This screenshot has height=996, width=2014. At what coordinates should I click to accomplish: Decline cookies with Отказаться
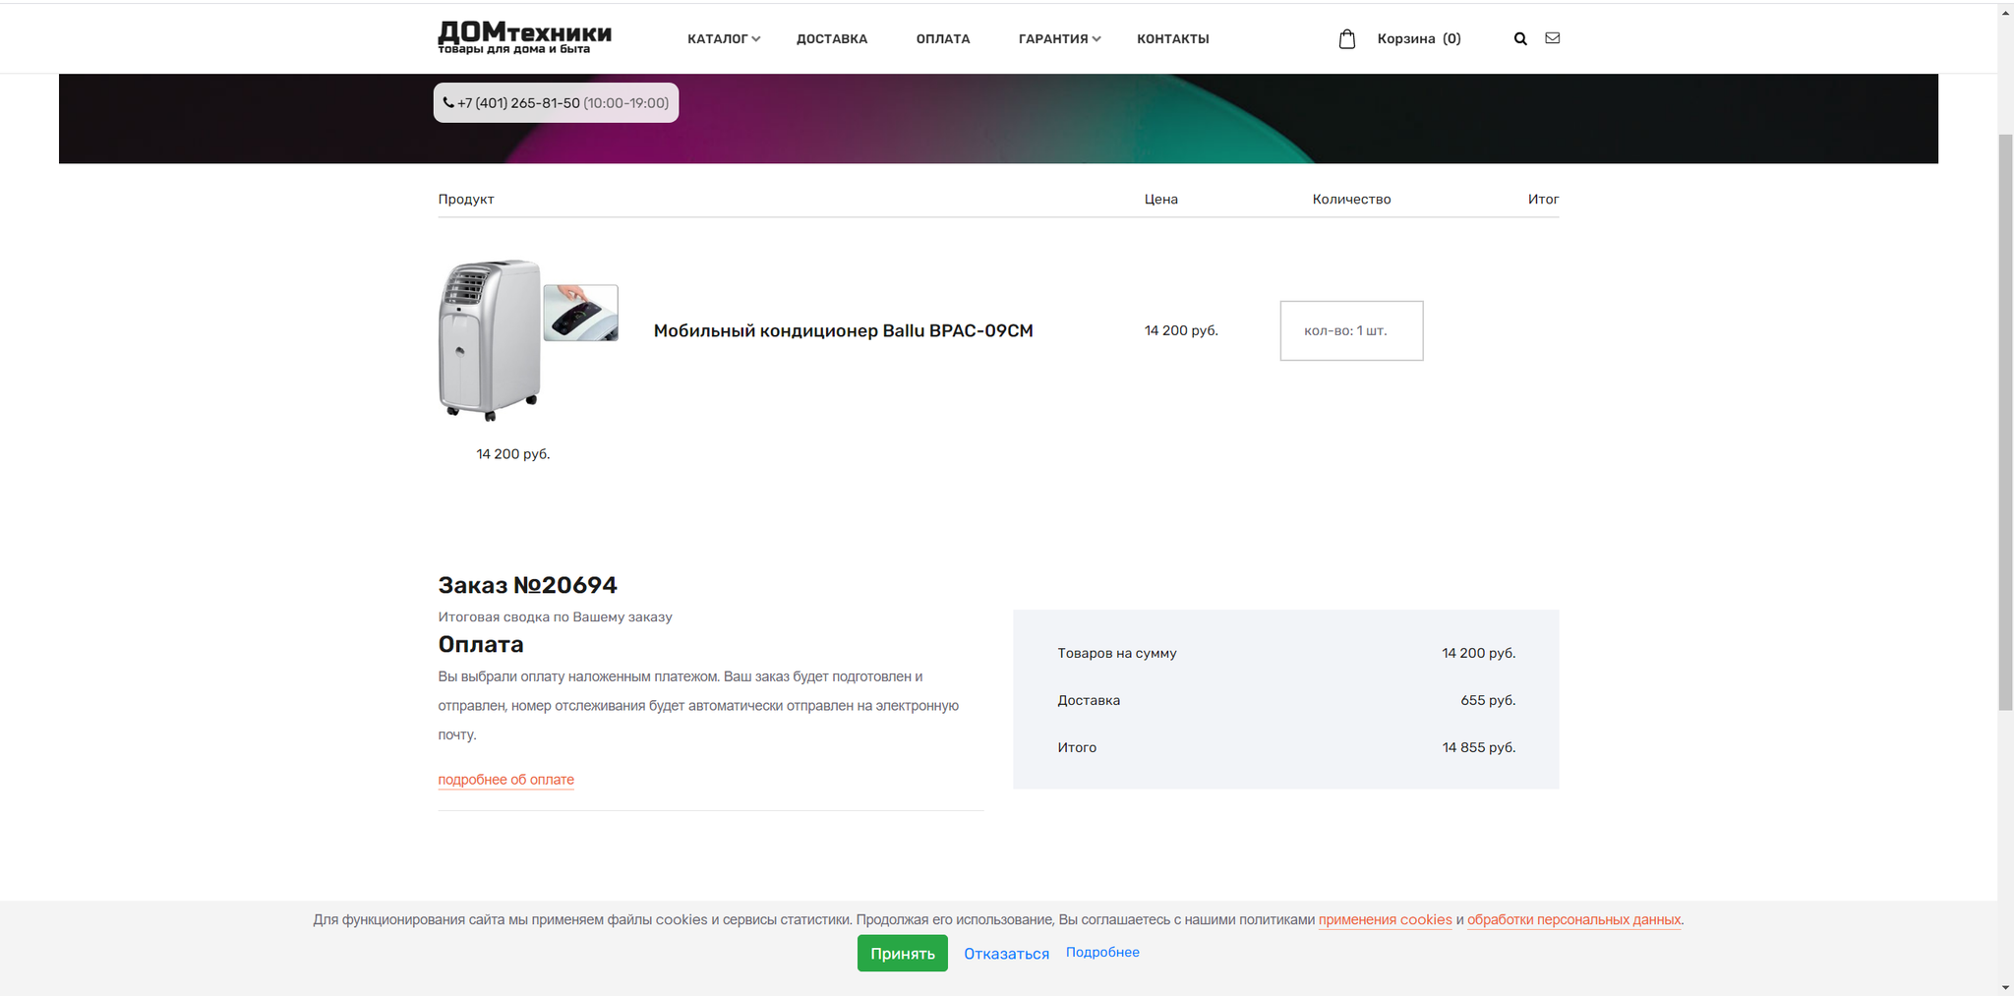pos(1006,954)
